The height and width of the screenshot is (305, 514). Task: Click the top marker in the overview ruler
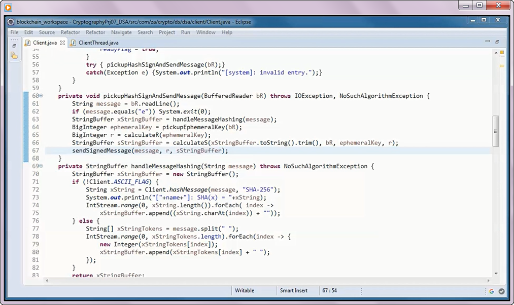click(502, 52)
